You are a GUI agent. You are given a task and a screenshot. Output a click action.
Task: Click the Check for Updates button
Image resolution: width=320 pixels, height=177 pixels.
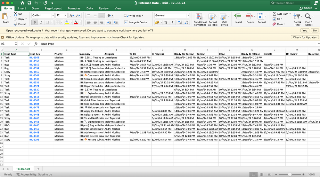coord(305,37)
